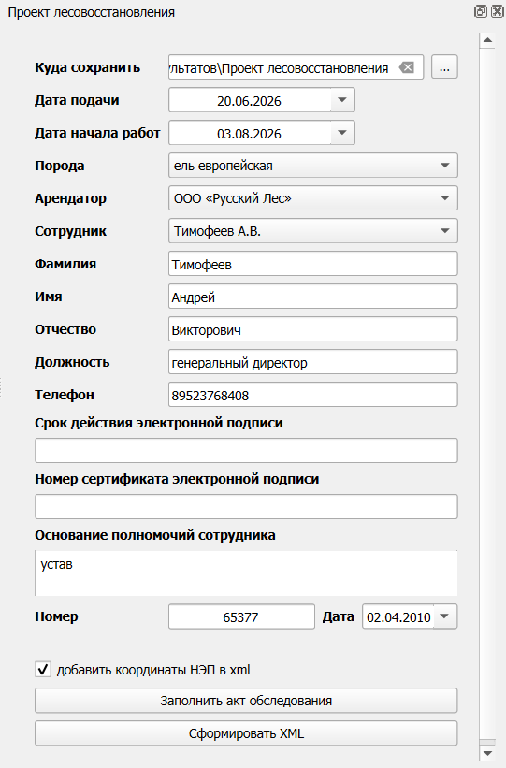Click the Должность input field
Image resolution: width=506 pixels, height=768 pixels.
(x=313, y=362)
